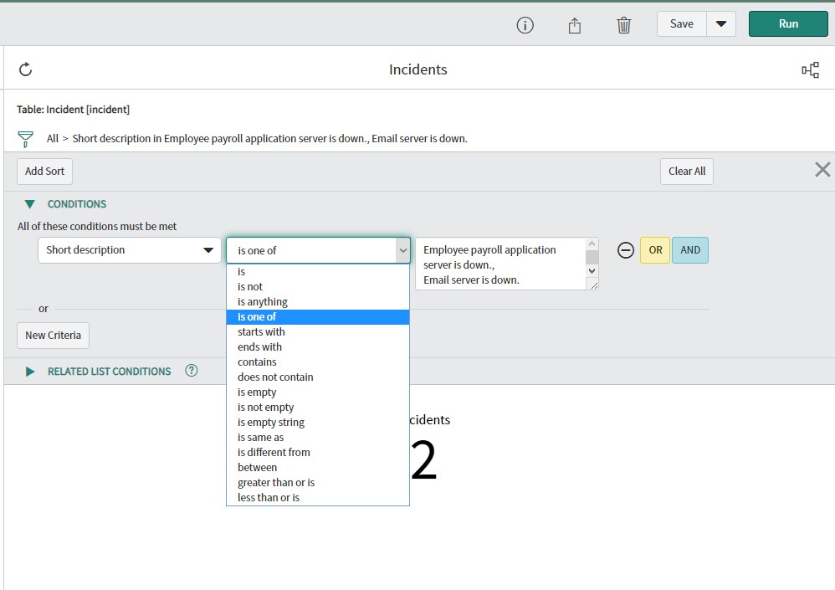This screenshot has height=590, width=835.
Task: Select 'contains' operator option
Action: (x=318, y=362)
